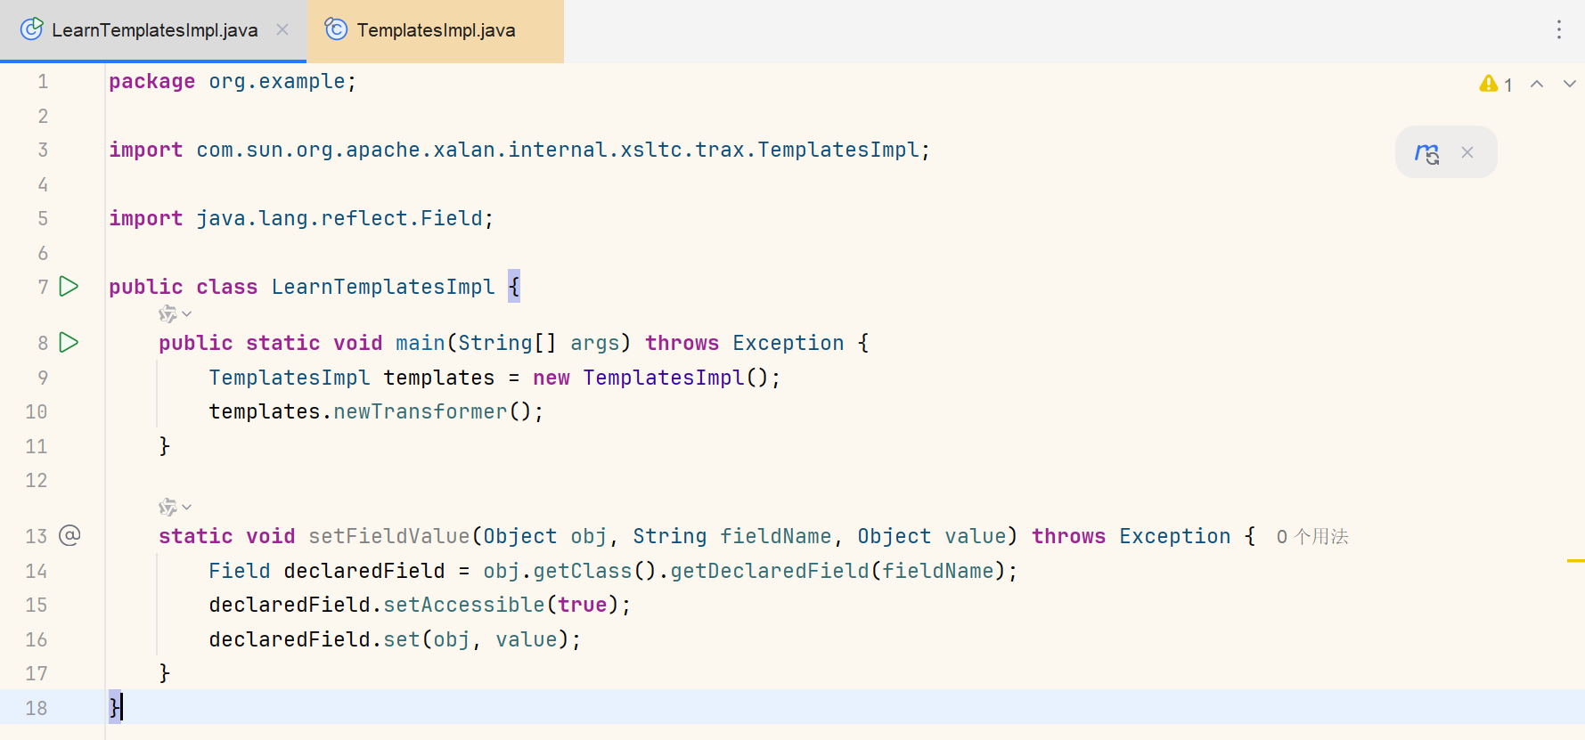
Task: Dismiss the floating Maven reload popup
Action: tap(1467, 153)
